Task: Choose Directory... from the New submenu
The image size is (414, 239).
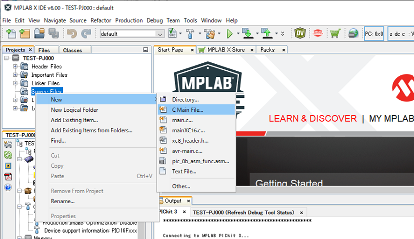Action: coord(196,100)
